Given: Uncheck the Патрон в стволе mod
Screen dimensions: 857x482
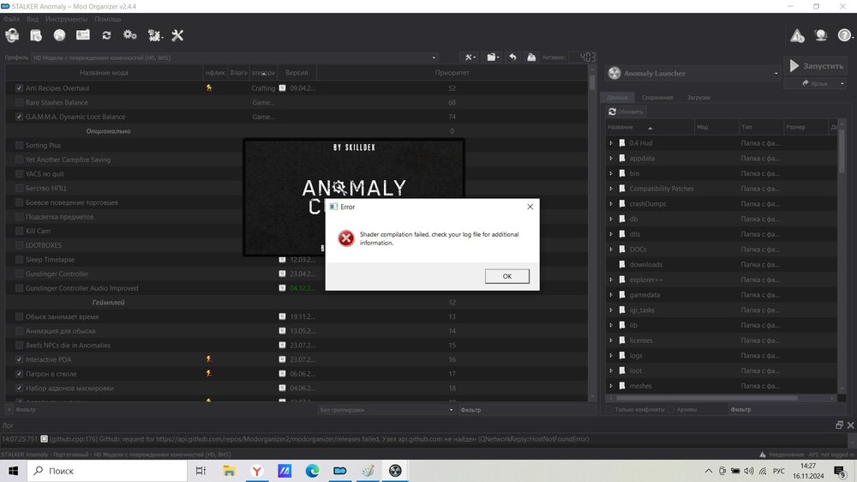Looking at the screenshot, I should (x=19, y=374).
